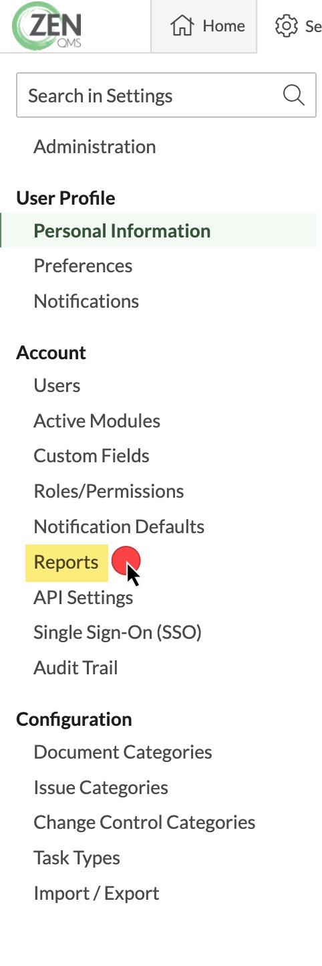Click the ZenQMS logo

pyautogui.click(x=45, y=27)
